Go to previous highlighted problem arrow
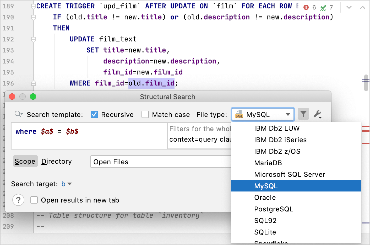The height and width of the screenshot is (245, 370). click(363, 7)
